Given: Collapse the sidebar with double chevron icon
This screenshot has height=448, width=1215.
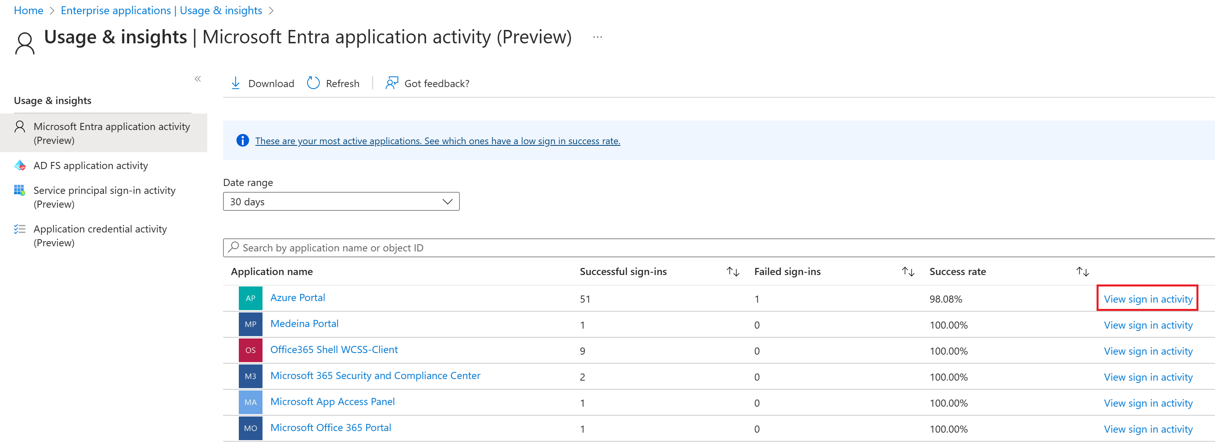Looking at the screenshot, I should point(198,78).
